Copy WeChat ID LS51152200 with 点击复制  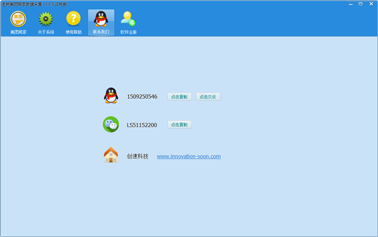coord(180,125)
